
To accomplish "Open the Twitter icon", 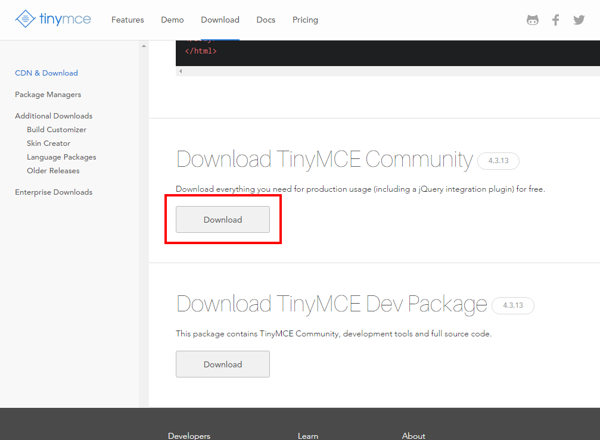I will 578,20.
